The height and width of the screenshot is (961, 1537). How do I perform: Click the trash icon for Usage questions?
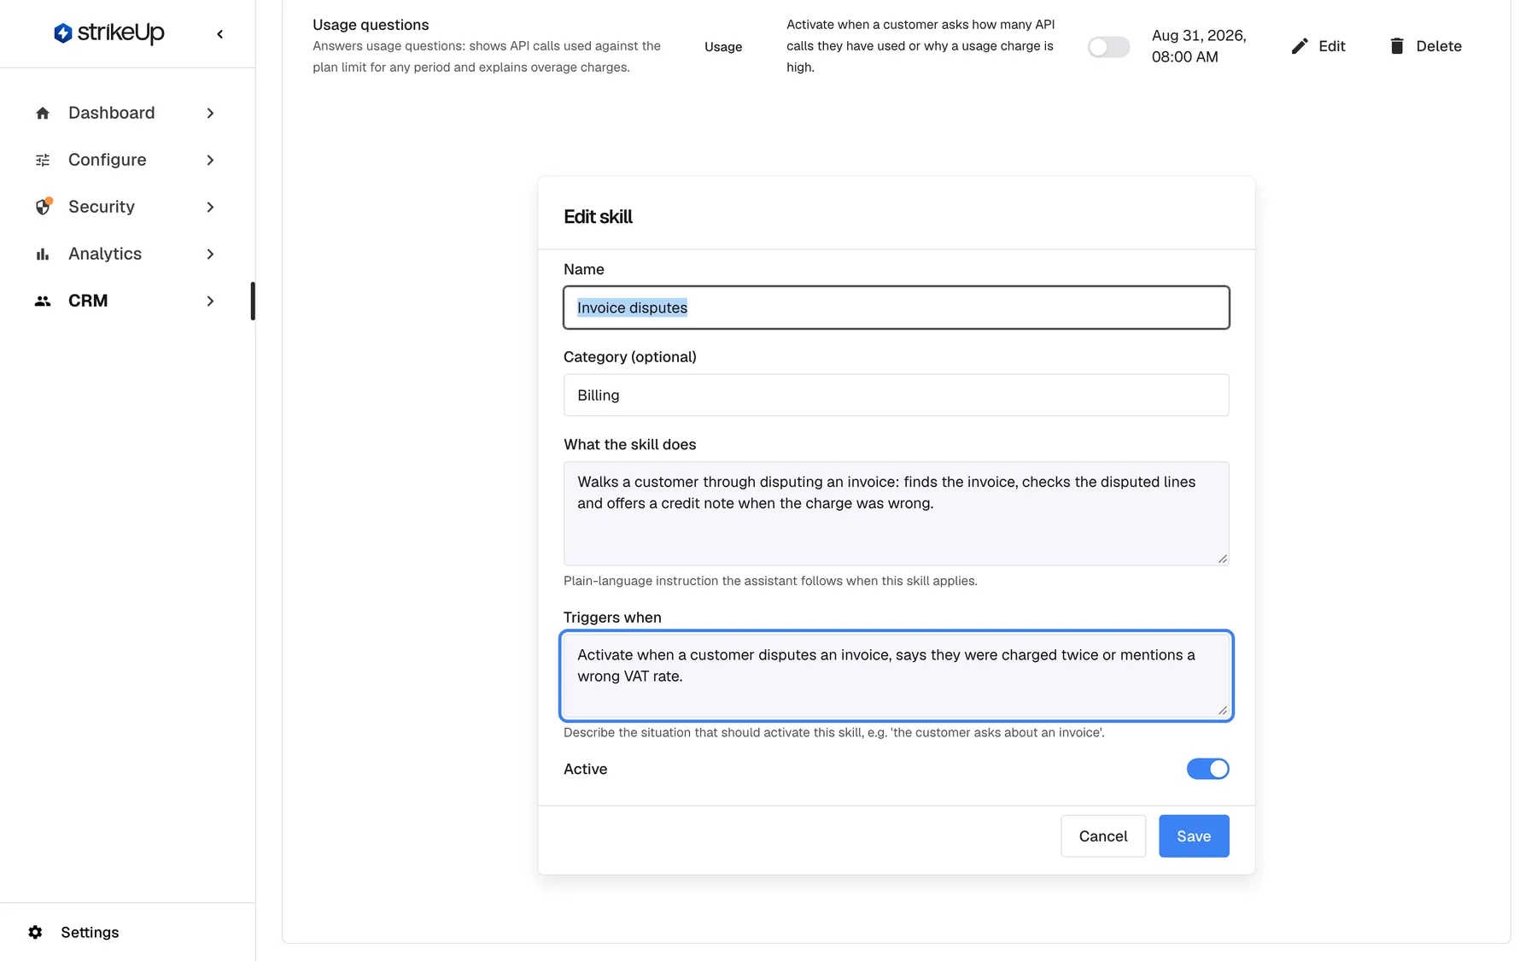(1397, 46)
